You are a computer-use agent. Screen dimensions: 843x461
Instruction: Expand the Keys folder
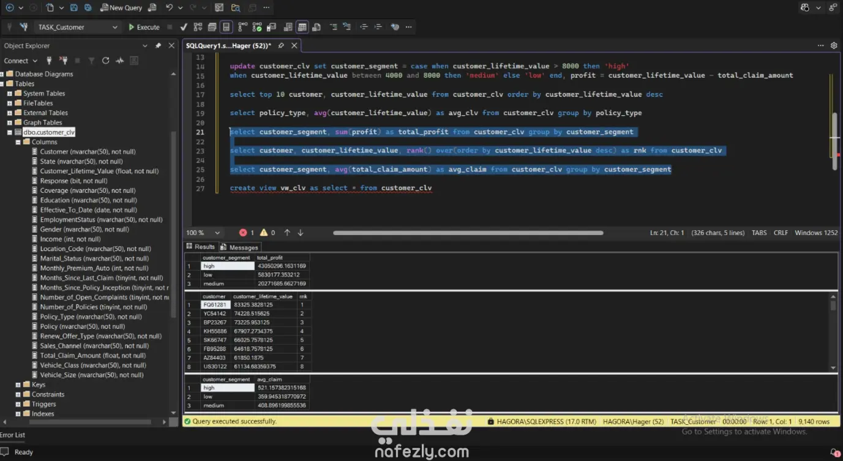tap(18, 384)
